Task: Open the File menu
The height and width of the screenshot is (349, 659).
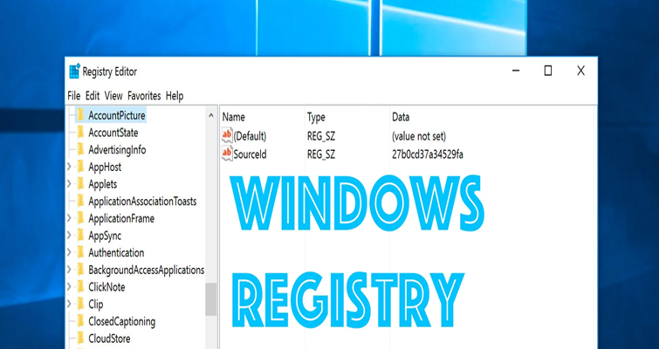Action: 73,96
